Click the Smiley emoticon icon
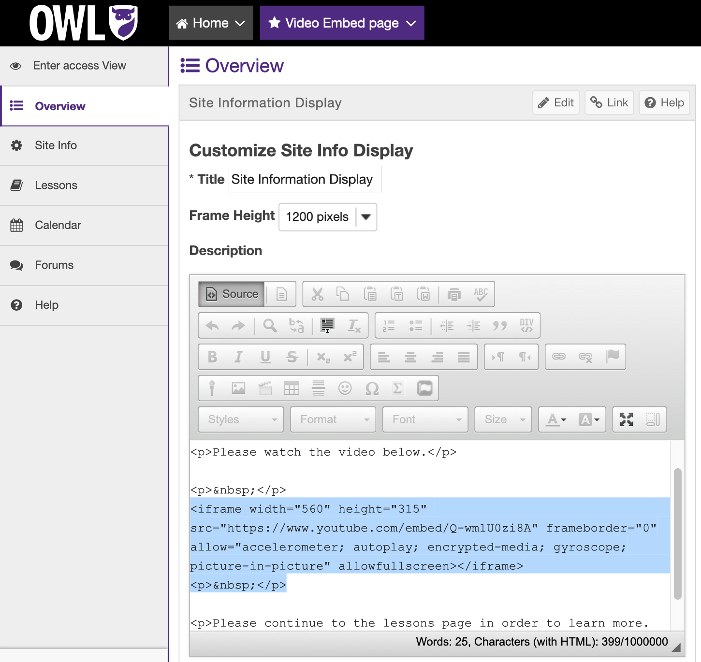This screenshot has height=662, width=701. tap(345, 388)
